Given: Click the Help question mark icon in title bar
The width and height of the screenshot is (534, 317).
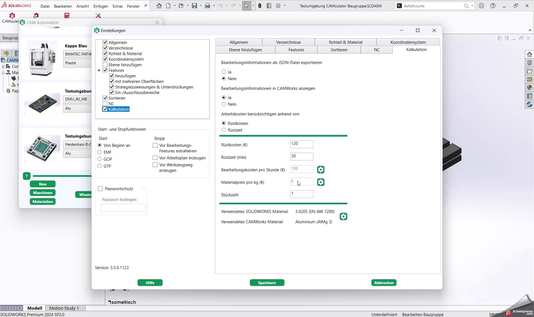Looking at the screenshot, I should 493,6.
